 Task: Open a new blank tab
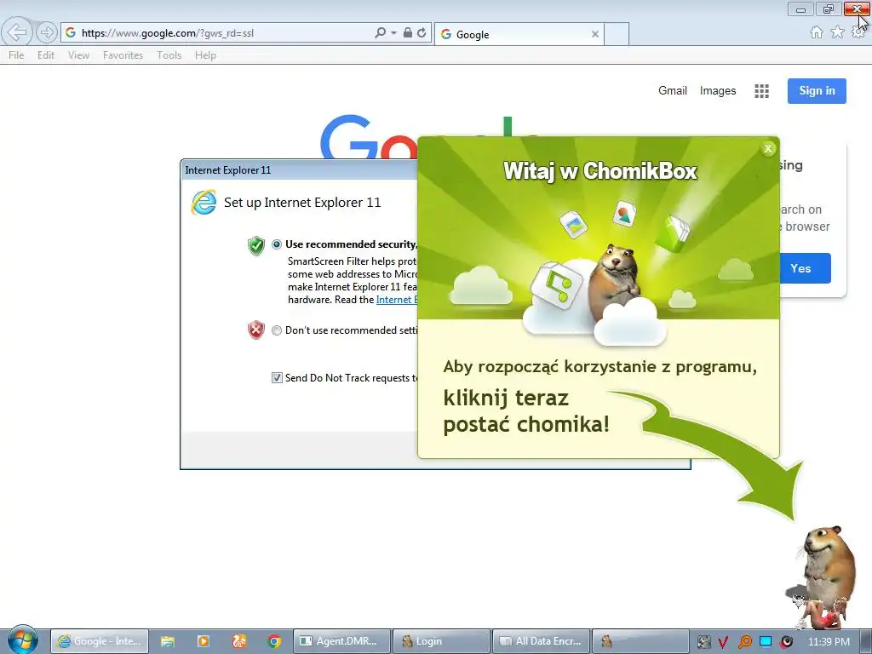617,34
